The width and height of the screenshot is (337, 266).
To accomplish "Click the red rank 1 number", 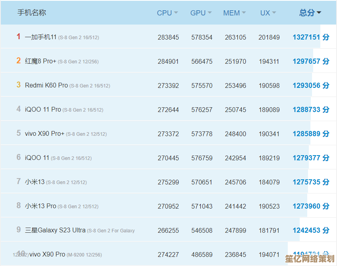I will click(x=18, y=37).
